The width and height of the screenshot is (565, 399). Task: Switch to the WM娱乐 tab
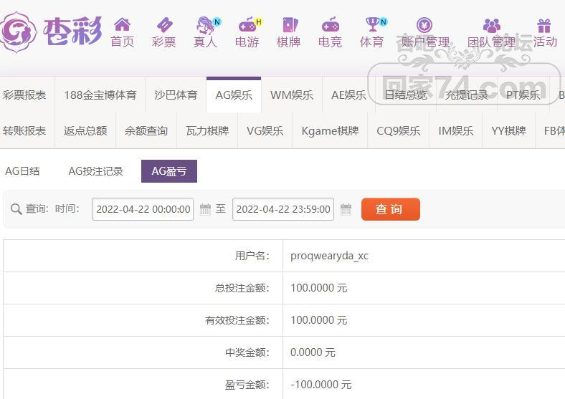point(292,95)
